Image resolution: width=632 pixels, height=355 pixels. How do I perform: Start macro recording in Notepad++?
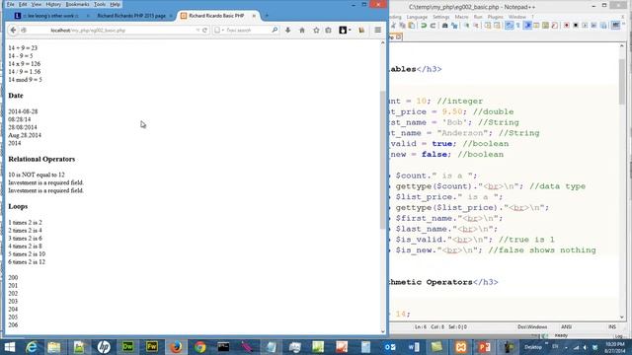click(566, 26)
